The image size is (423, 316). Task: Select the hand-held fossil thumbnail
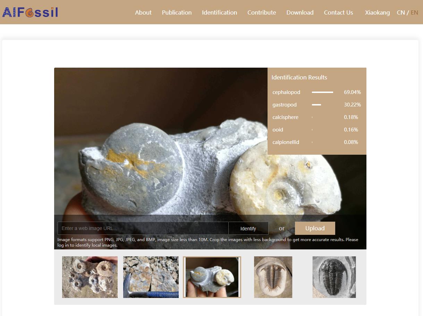212,277
